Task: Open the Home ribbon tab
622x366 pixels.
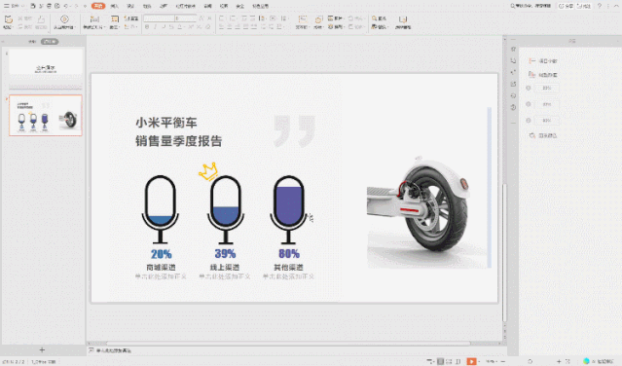Action: pos(98,6)
